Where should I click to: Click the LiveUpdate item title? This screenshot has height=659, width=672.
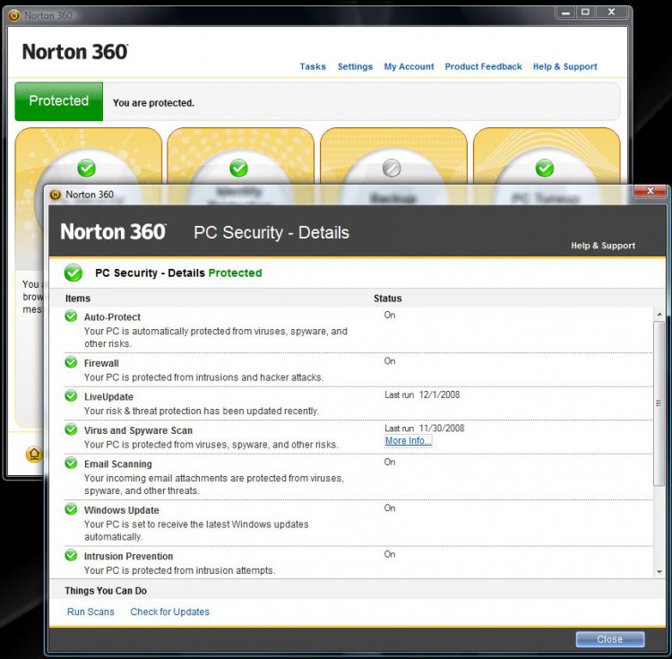(108, 397)
